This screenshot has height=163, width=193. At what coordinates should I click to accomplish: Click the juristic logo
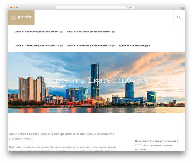click(x=21, y=17)
